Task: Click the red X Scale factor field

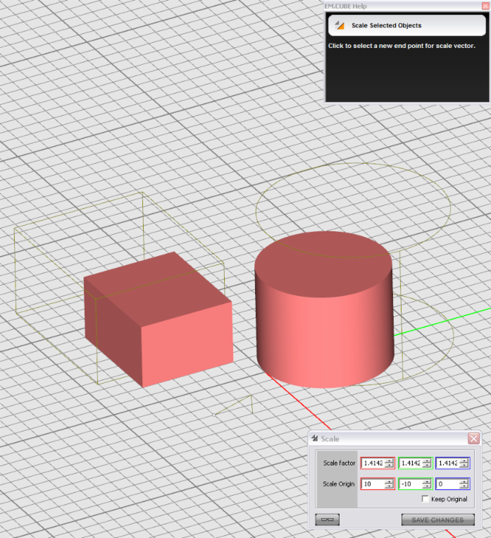Action: 373,463
